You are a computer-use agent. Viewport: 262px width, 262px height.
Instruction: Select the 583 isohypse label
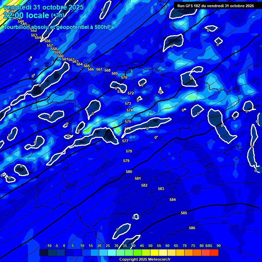tap(161, 189)
